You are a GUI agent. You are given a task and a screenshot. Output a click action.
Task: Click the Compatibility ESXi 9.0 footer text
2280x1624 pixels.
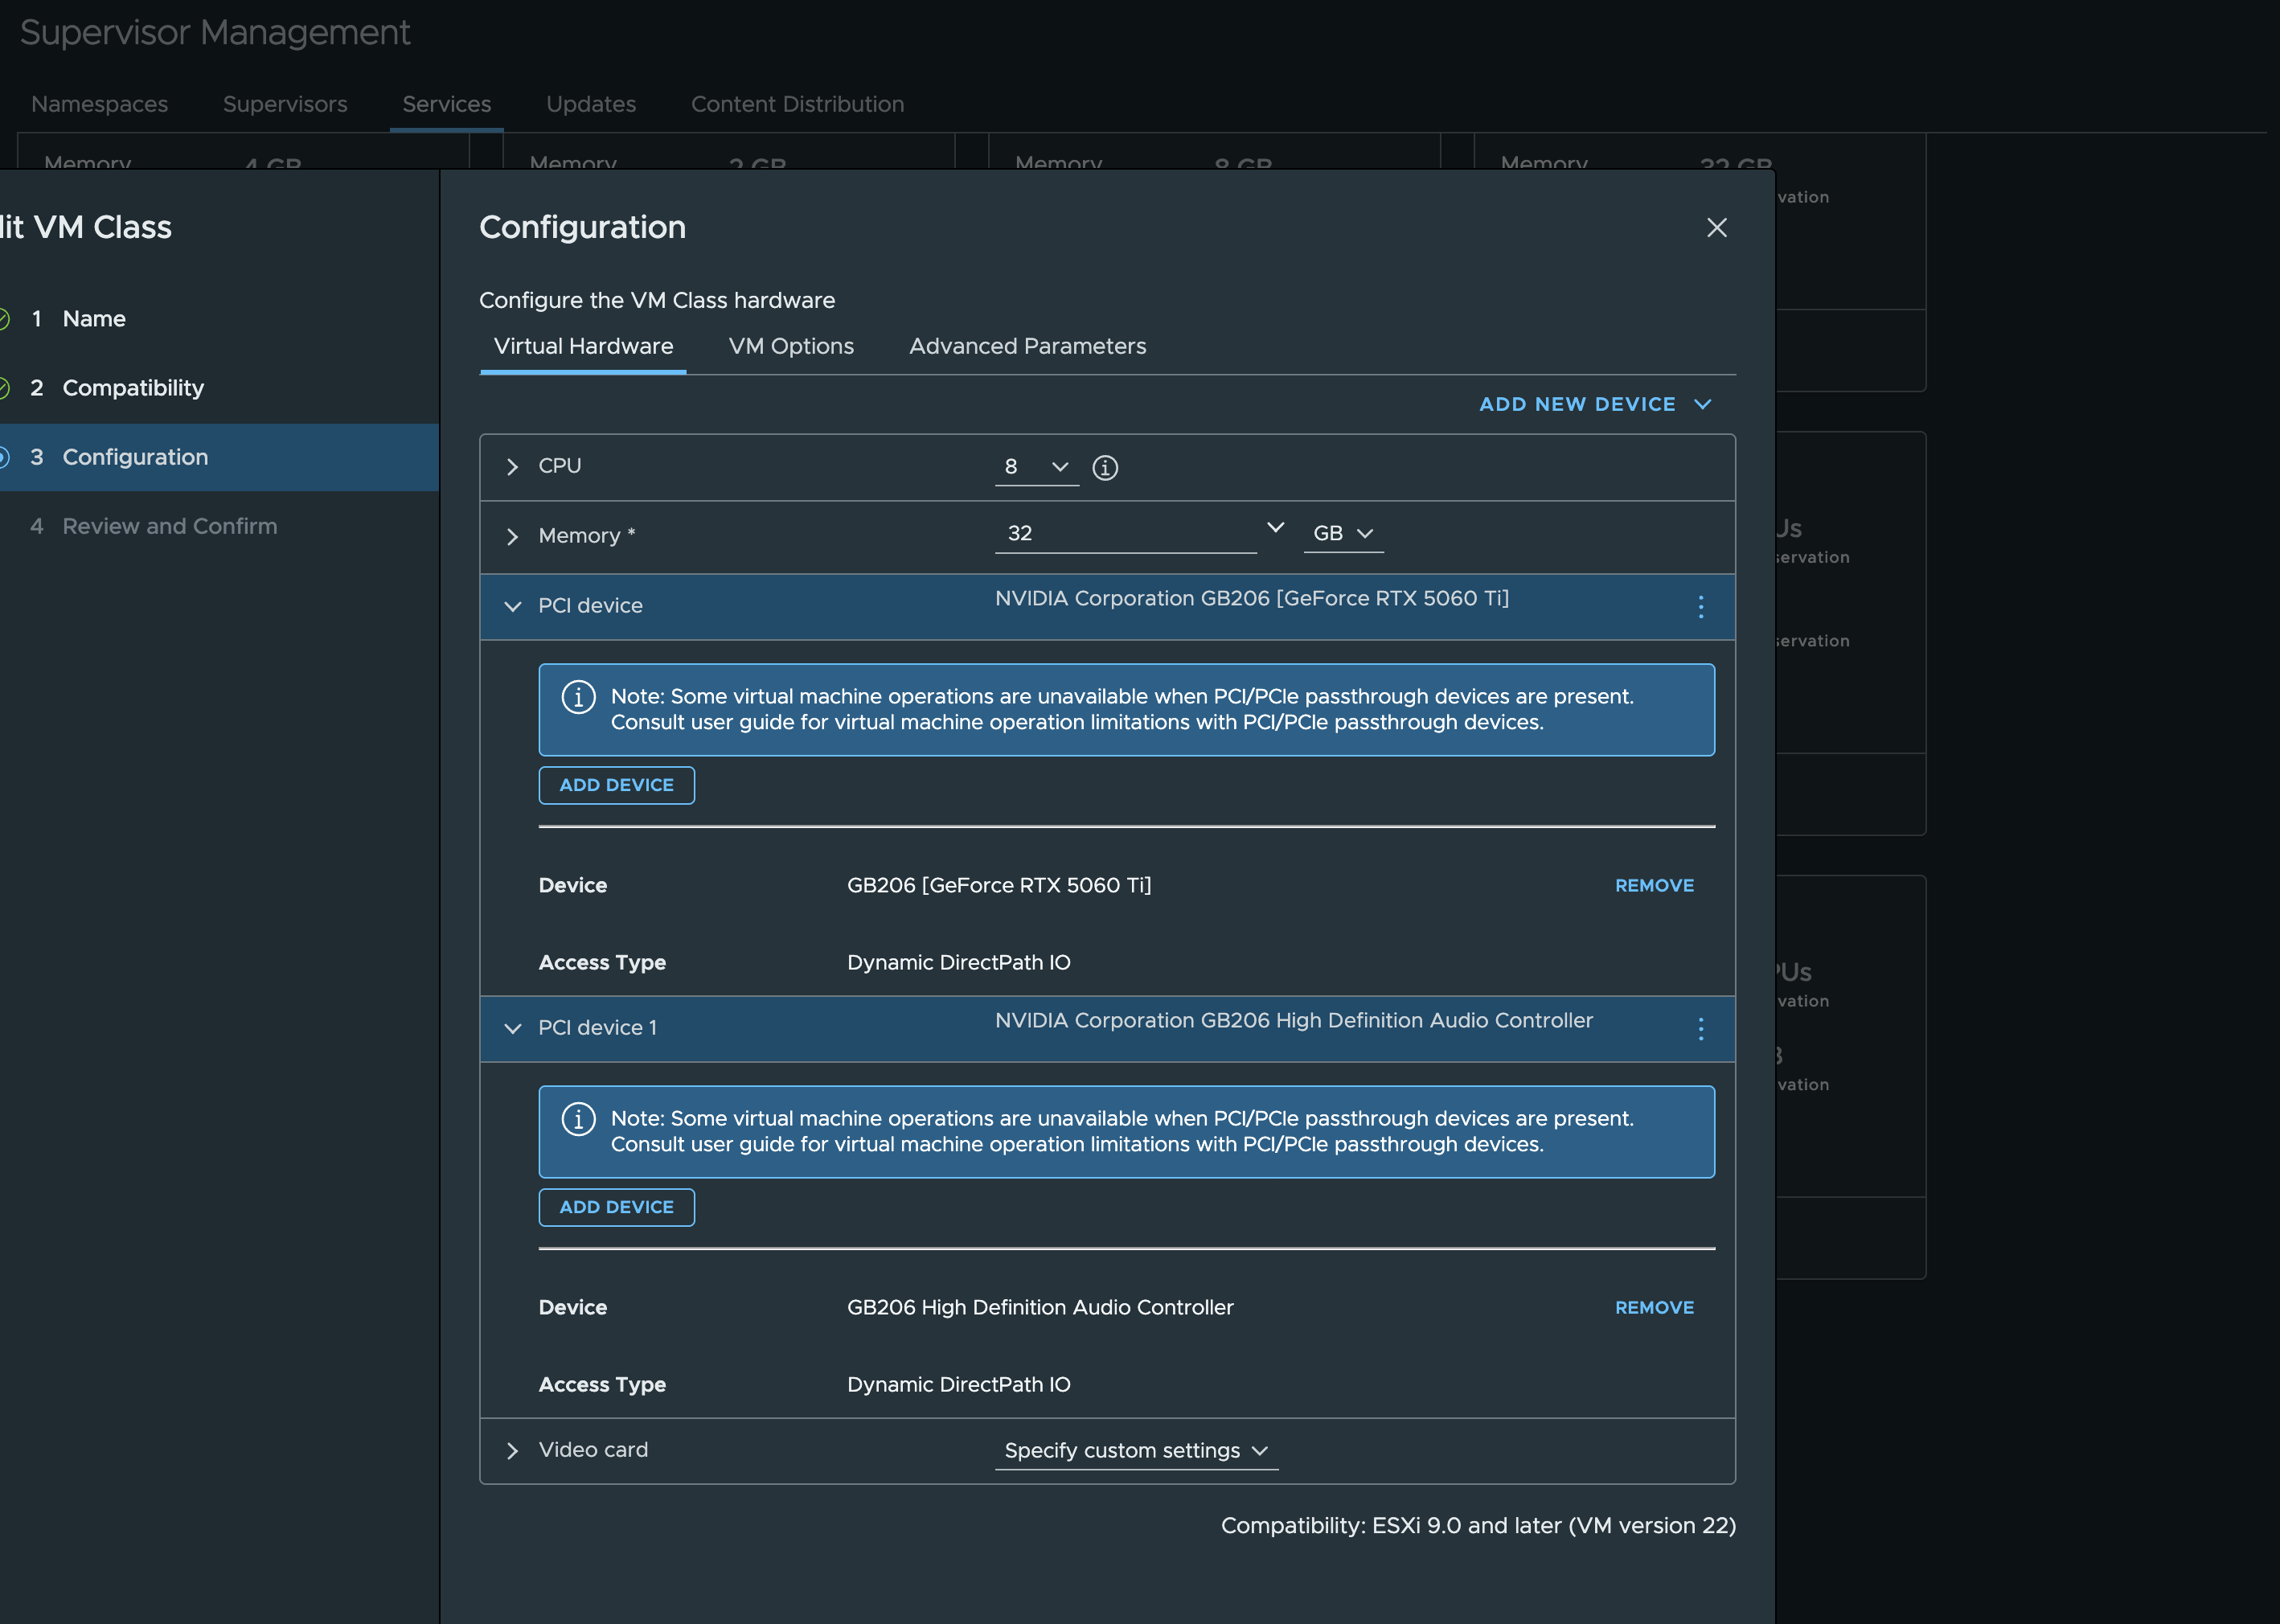click(x=1478, y=1525)
